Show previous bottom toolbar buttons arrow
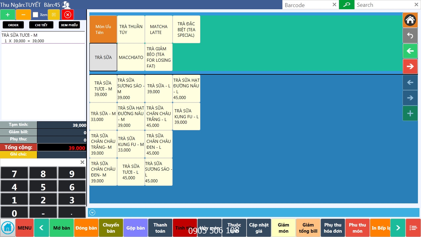This screenshot has height=237, width=421. [x=42, y=228]
